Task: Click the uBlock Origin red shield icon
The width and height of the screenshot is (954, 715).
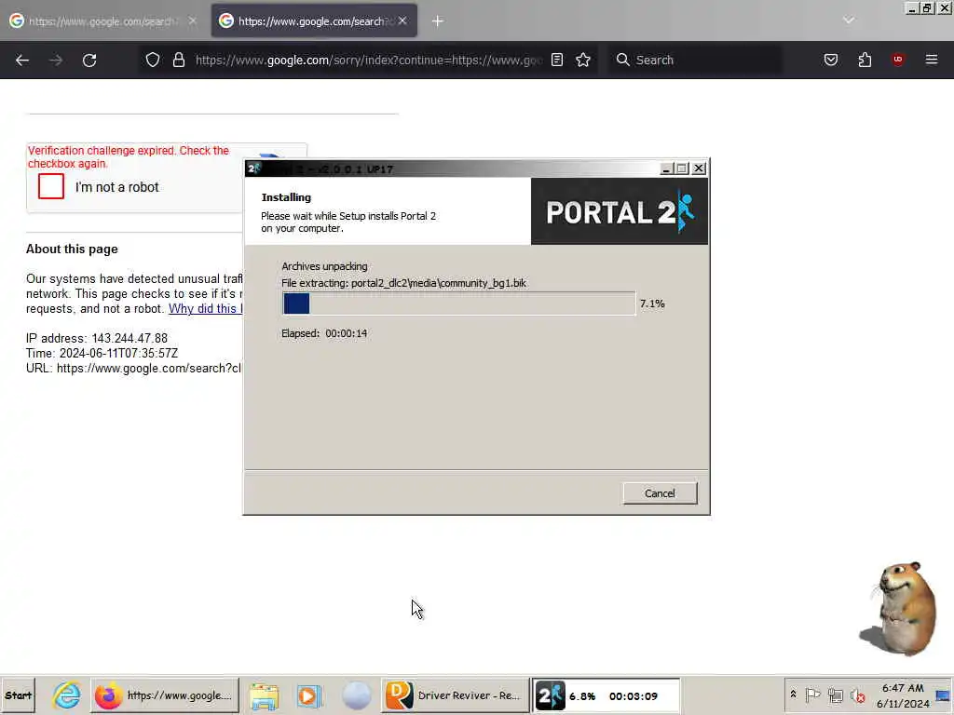Action: 898,60
